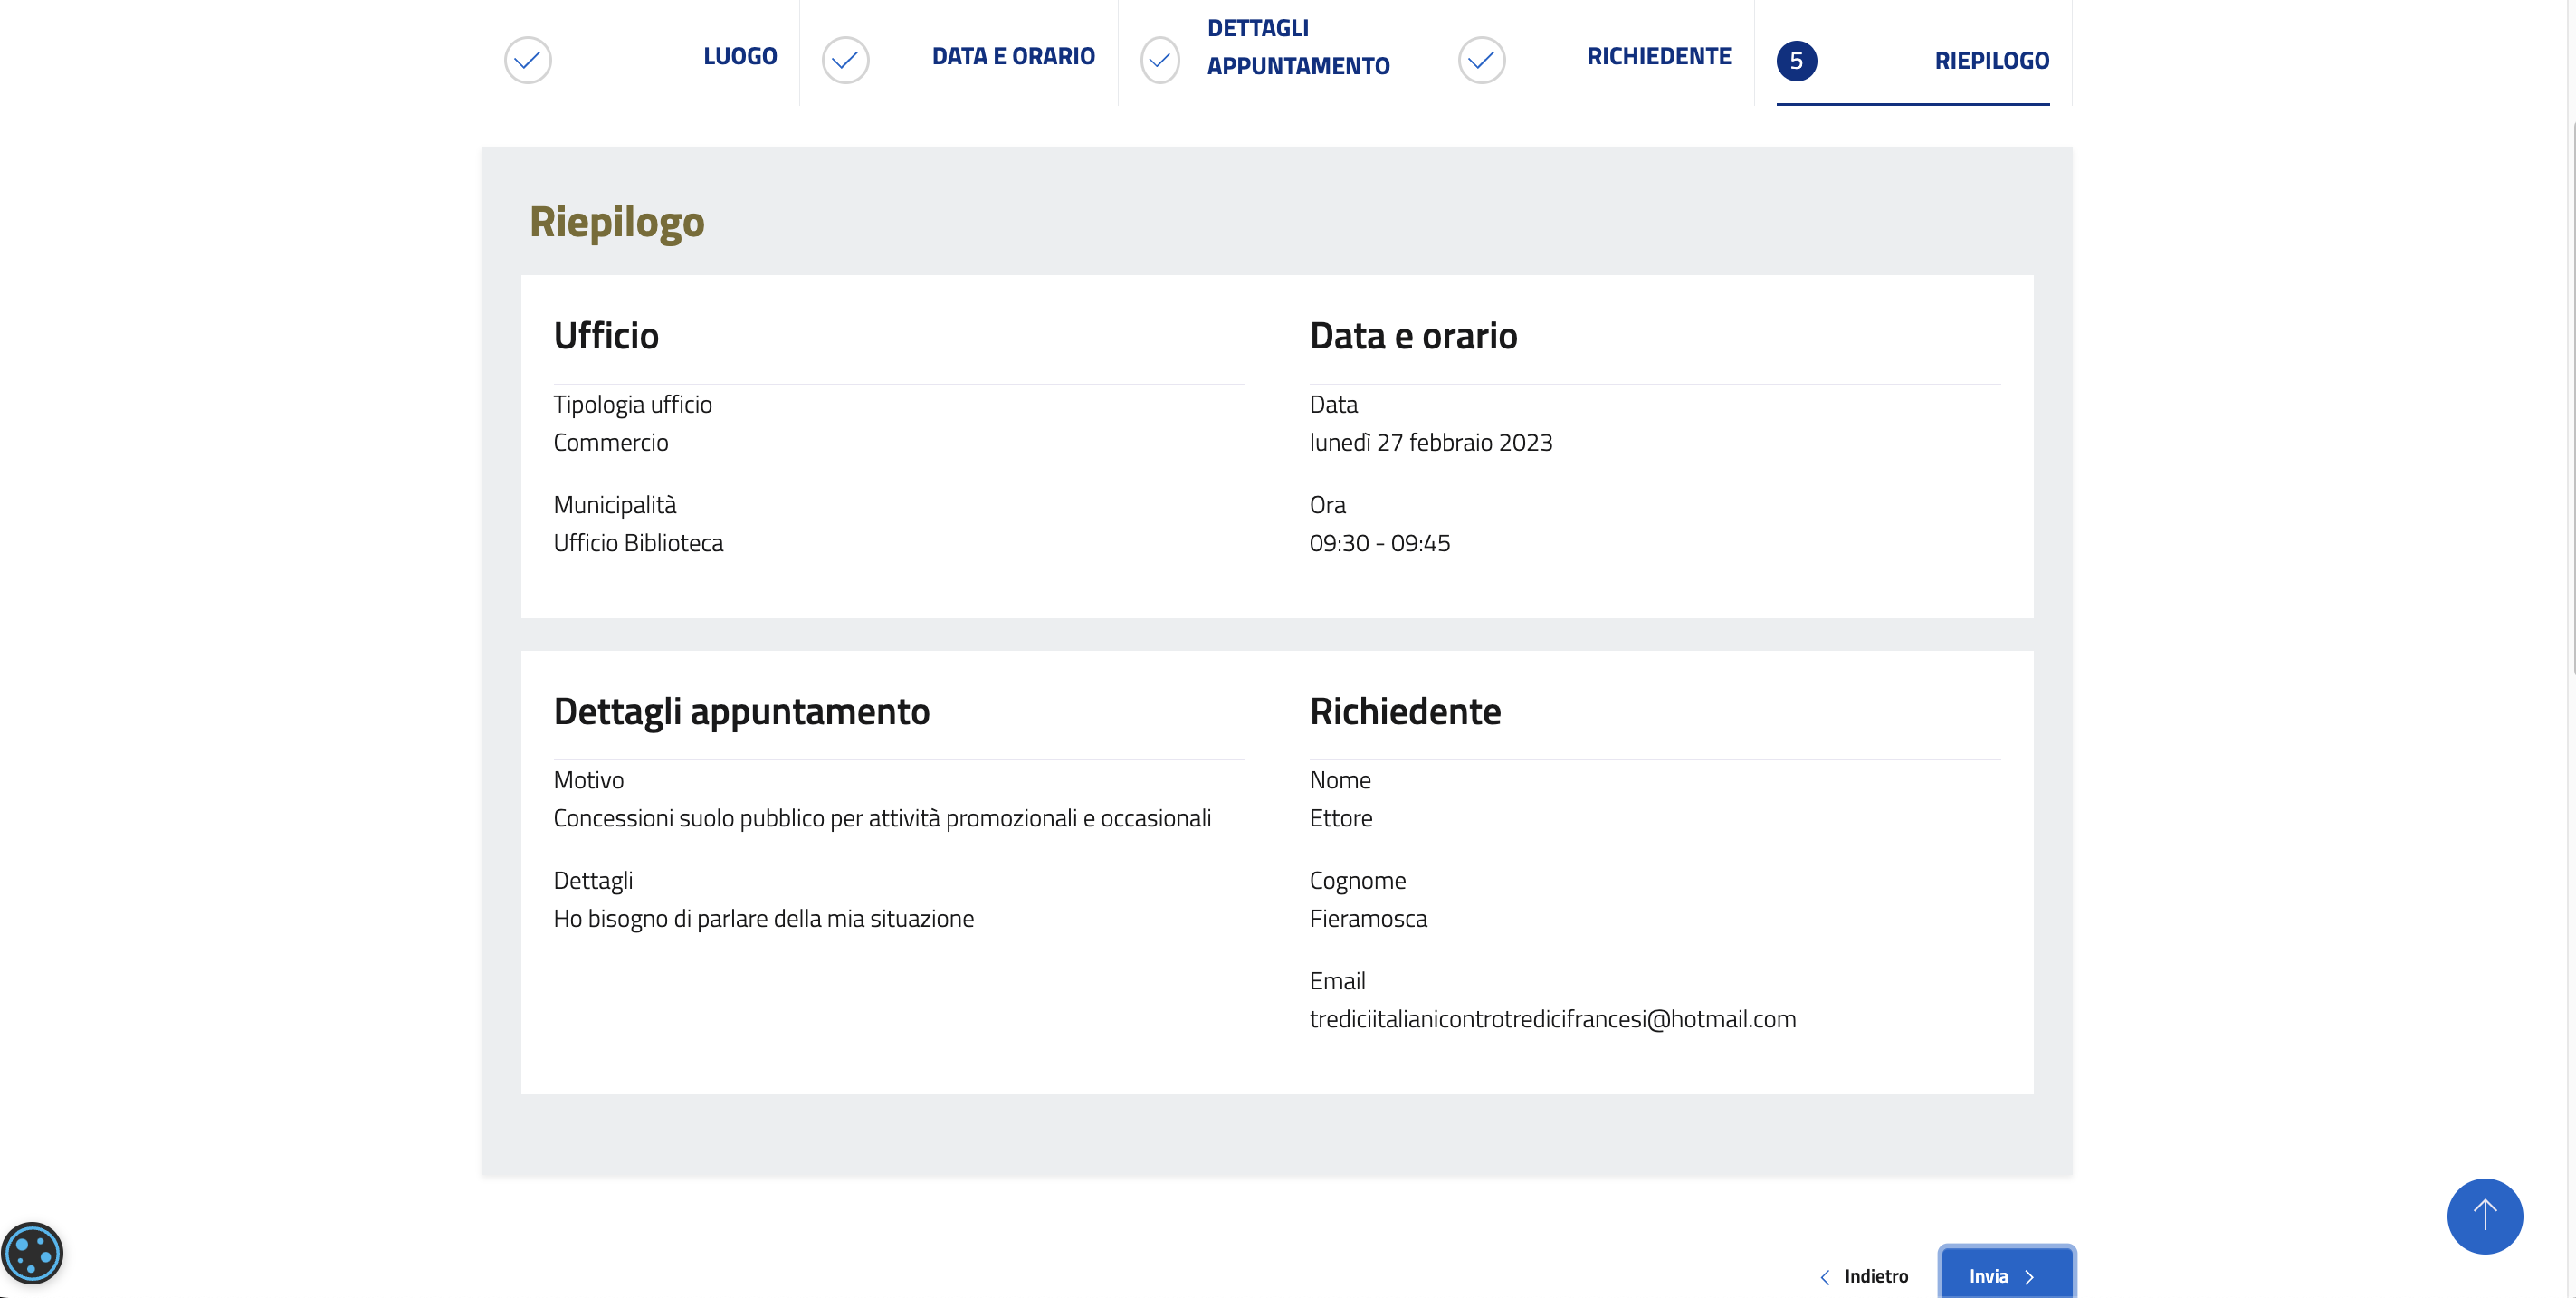The height and width of the screenshot is (1298, 2576).
Task: Click the Luogo step checkmark icon
Action: click(x=527, y=60)
